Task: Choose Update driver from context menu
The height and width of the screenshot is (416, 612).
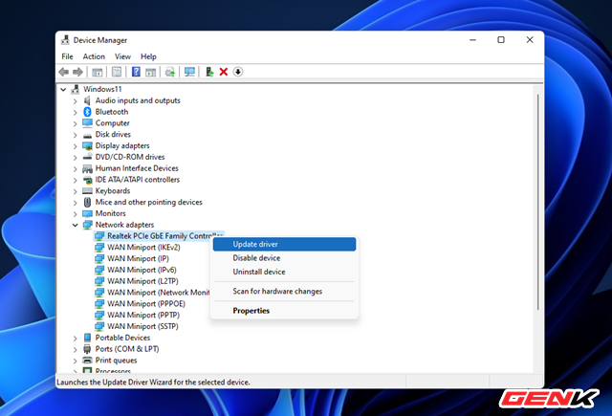Action: [x=285, y=244]
